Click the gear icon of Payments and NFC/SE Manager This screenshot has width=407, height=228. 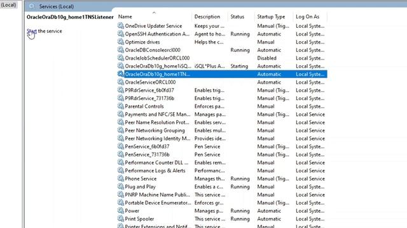(120, 114)
